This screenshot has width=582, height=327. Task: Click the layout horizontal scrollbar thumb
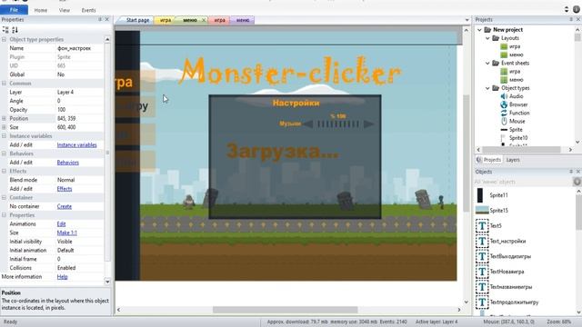coord(285,310)
